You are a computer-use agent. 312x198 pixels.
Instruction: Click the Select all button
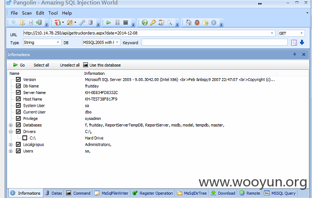pos(41,65)
